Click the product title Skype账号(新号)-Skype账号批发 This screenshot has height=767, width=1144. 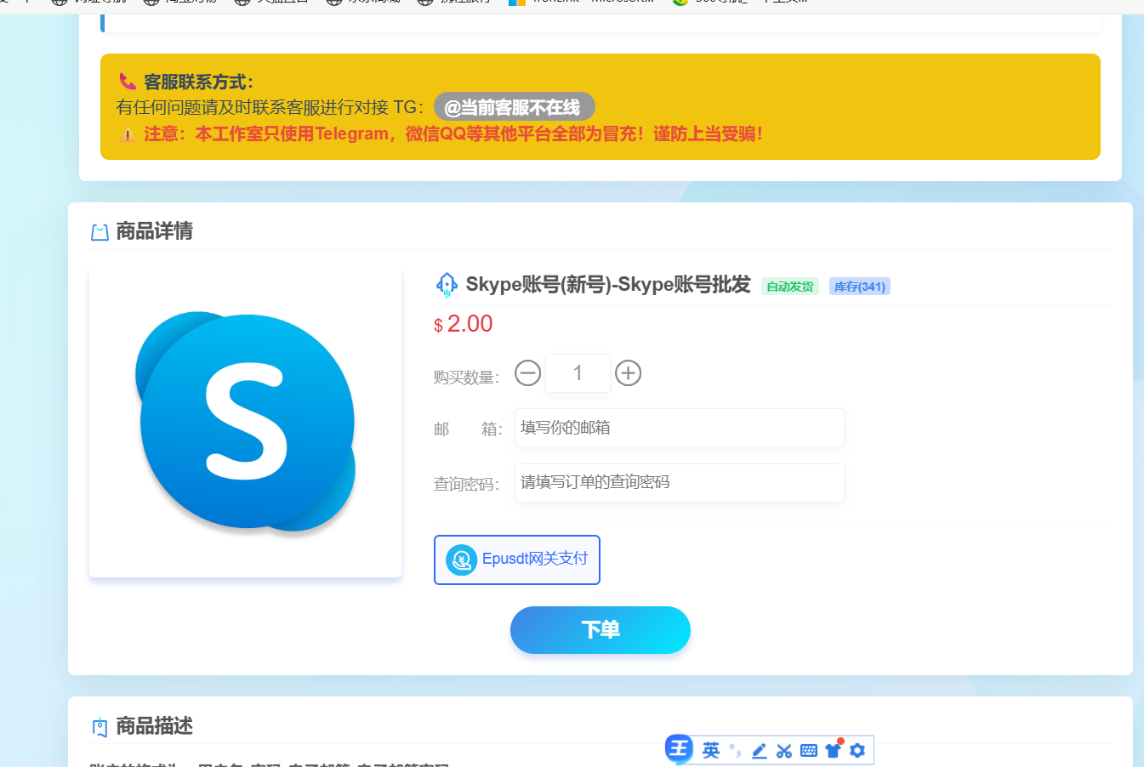click(608, 285)
